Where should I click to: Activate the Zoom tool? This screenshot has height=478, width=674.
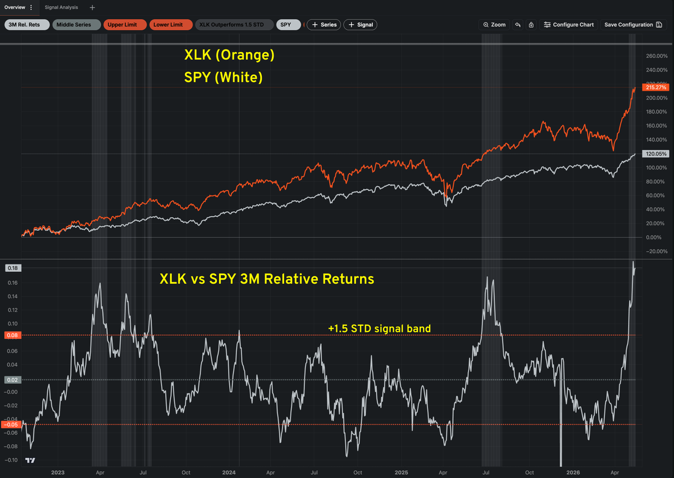point(494,25)
